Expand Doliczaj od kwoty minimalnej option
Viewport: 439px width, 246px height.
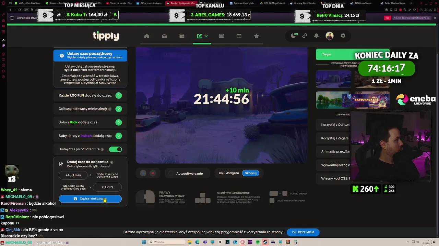point(119,109)
